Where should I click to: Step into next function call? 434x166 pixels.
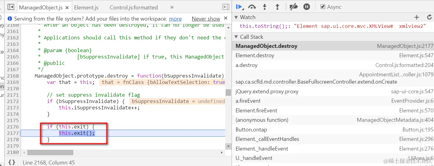coord(265,7)
